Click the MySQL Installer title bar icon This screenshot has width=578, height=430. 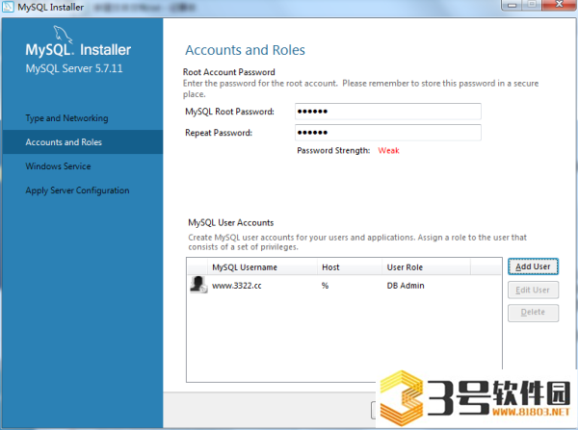[8, 7]
